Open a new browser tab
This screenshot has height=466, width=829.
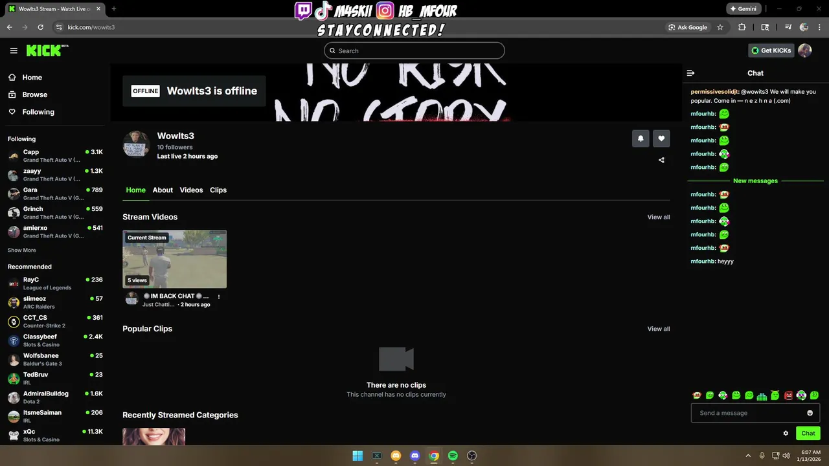pos(114,9)
